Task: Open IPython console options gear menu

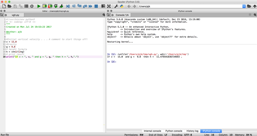Action: 255,15
